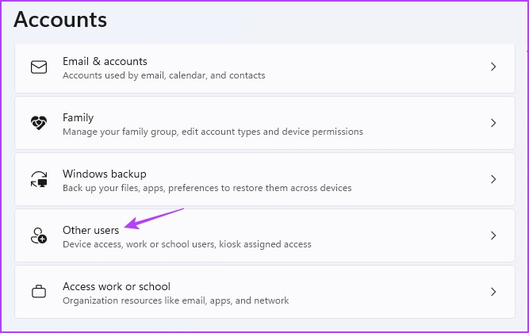529x333 pixels.
Task: Click the Other users person-plus icon
Action: click(39, 235)
